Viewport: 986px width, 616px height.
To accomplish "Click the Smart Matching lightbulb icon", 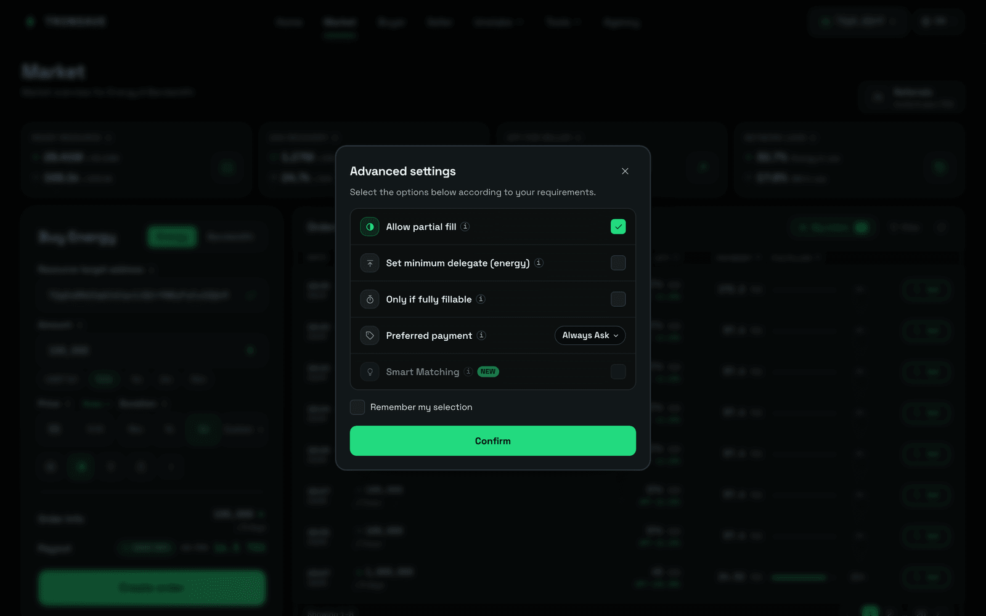I will tap(370, 371).
